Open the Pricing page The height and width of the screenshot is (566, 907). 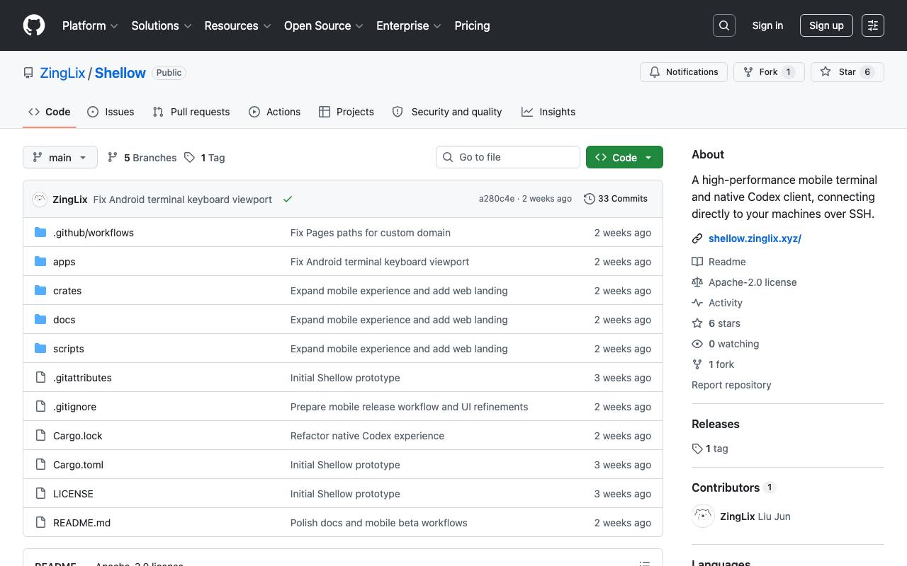472,25
